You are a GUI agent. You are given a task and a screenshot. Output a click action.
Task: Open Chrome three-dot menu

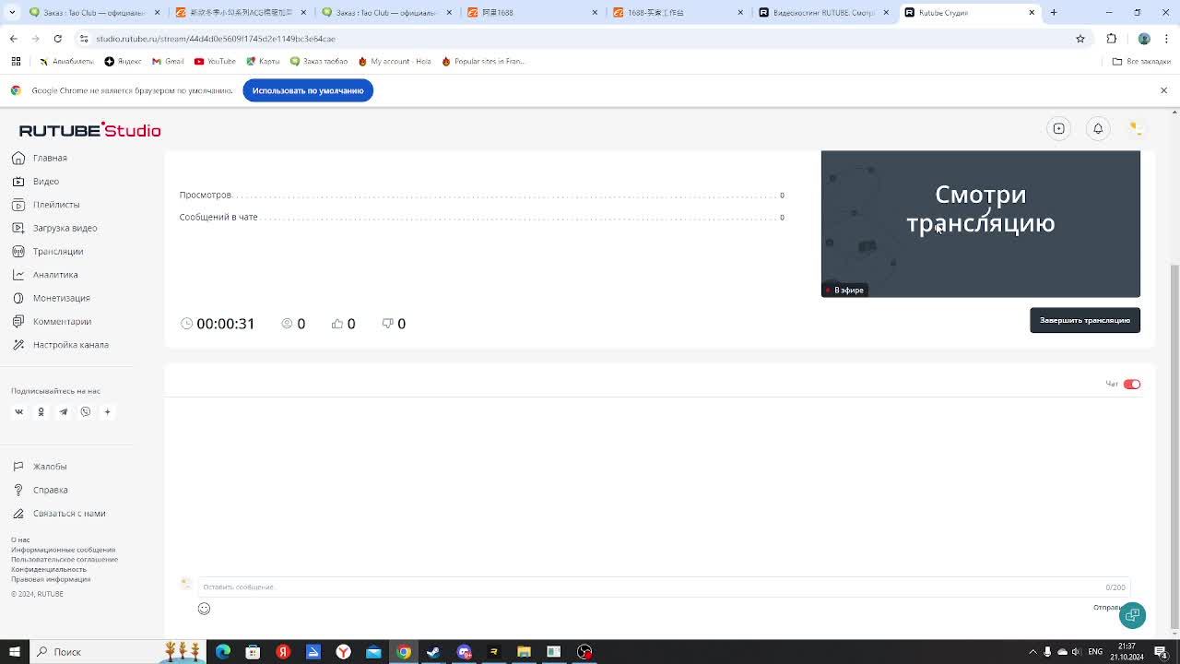[x=1168, y=39]
